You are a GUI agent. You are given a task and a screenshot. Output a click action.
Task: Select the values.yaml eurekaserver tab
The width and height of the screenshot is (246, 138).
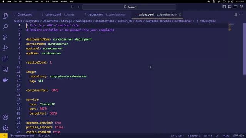click(x=157, y=15)
